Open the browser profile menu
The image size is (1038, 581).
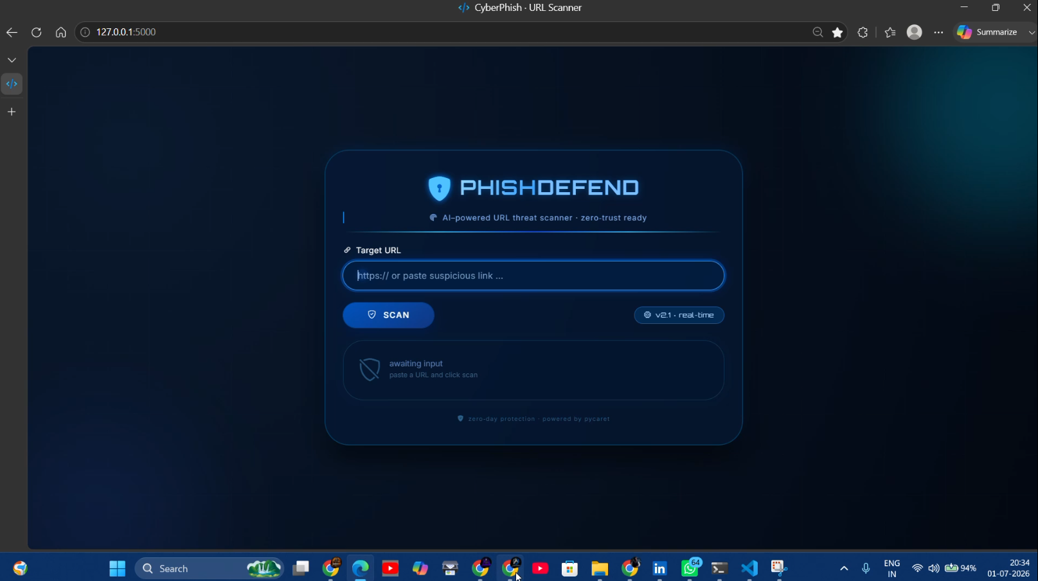point(914,32)
